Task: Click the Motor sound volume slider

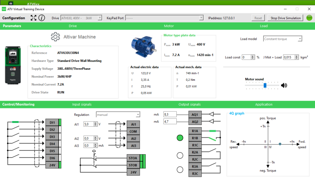Action: coord(265,85)
